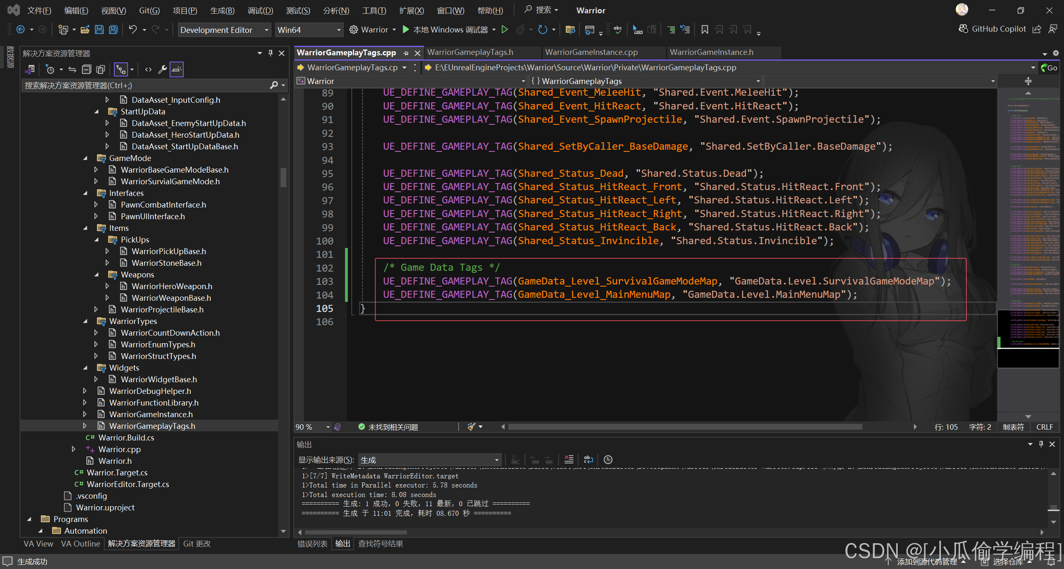The image size is (1064, 569).
Task: Open the 错误列表 tab at the bottom
Action: (312, 544)
